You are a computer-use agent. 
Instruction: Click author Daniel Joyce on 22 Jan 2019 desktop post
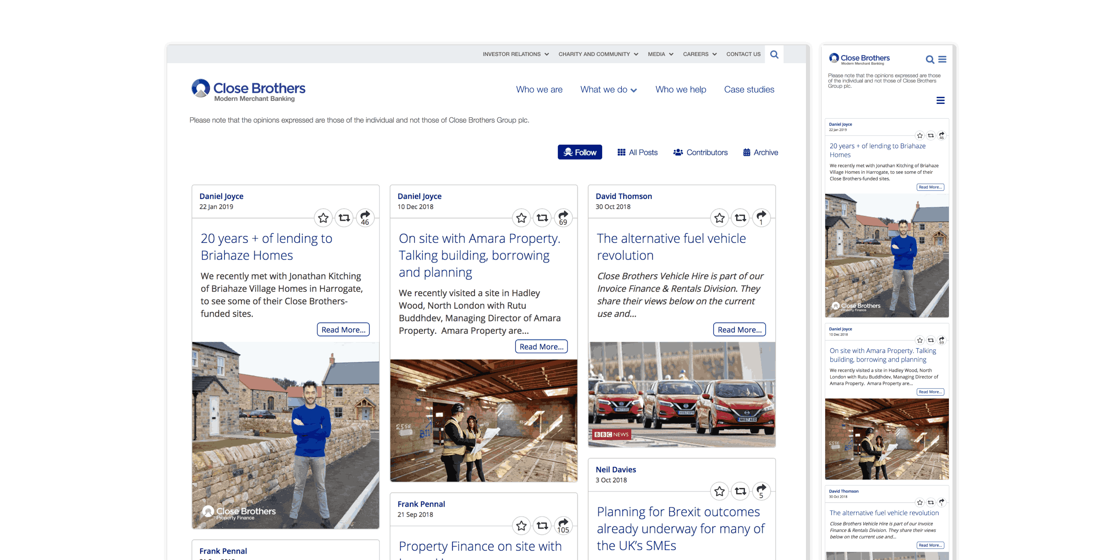pos(221,196)
